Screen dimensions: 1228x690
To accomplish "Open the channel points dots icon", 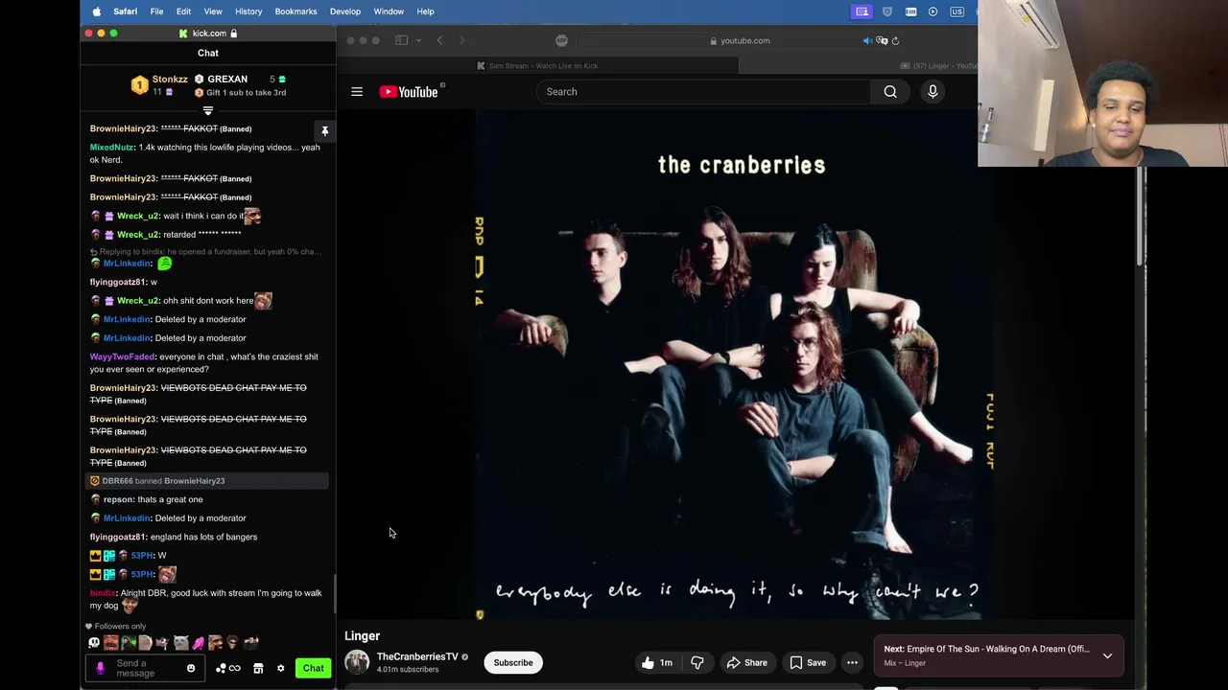I will point(221,668).
